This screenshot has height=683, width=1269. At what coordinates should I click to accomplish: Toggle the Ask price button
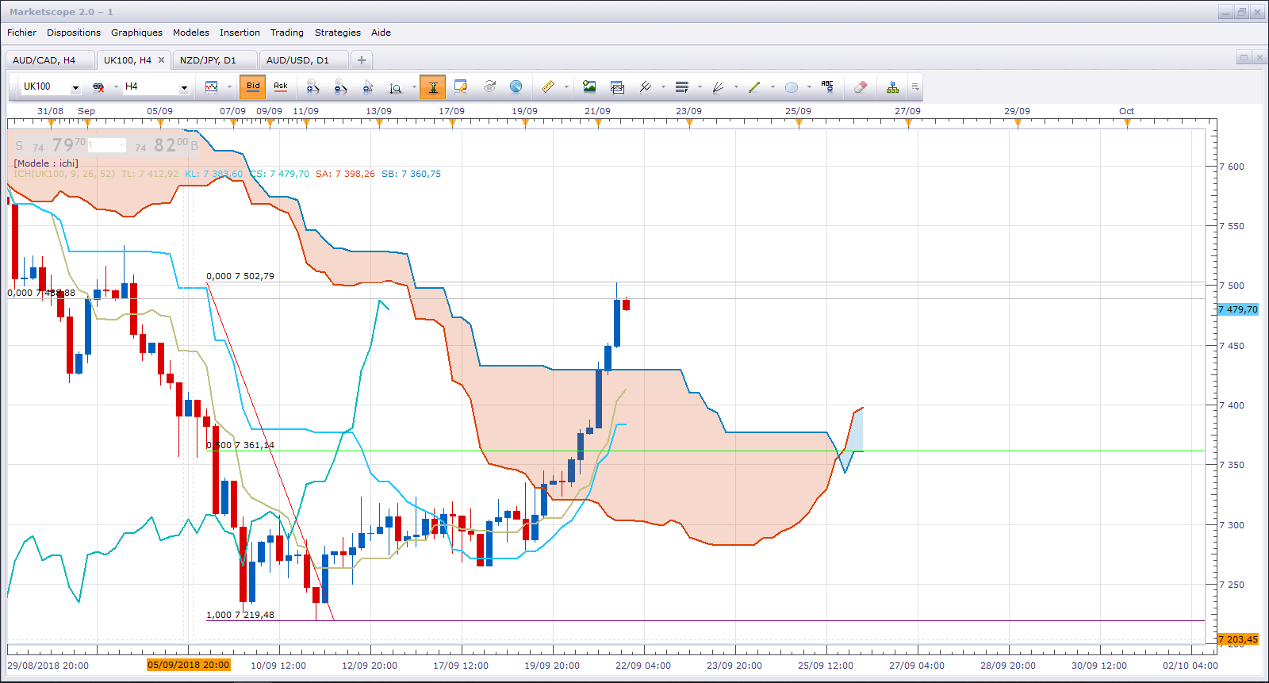[x=281, y=86]
